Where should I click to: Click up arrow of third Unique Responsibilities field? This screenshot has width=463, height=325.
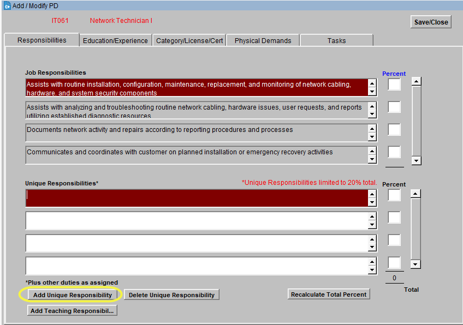372,239
